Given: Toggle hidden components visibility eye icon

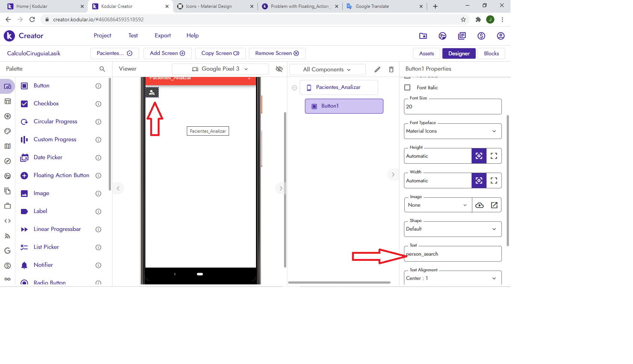Looking at the screenshot, I should 279,69.
